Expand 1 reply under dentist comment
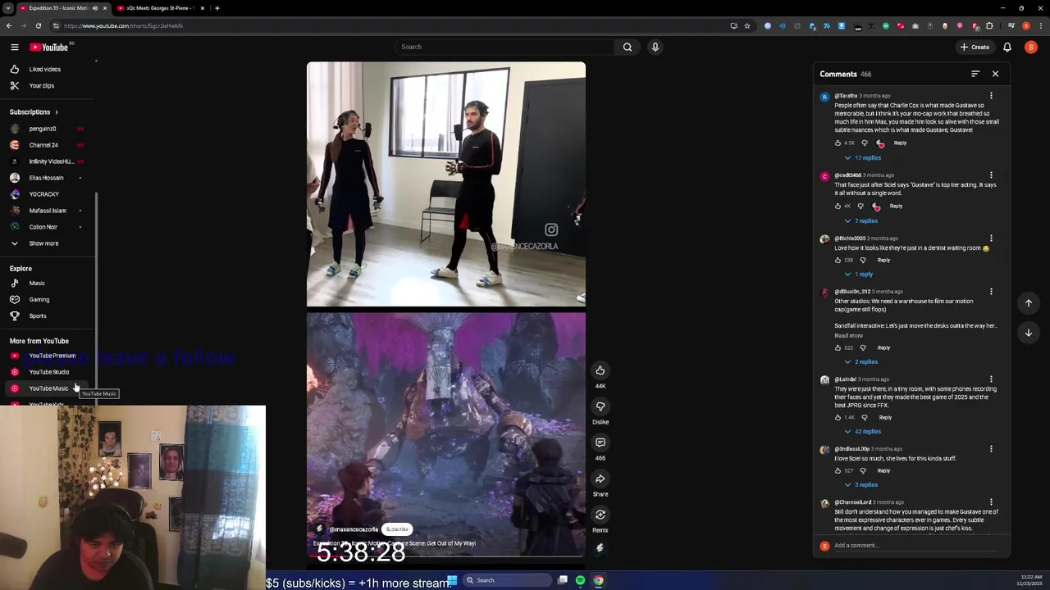Viewport: 1050px width, 590px height. 859,275
